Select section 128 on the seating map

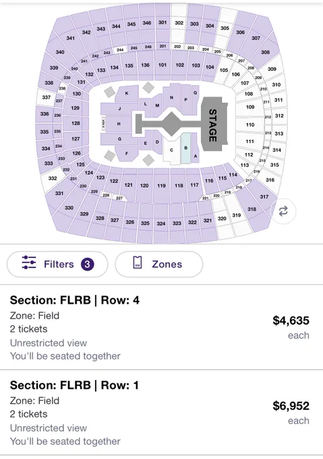[x=76, y=124]
